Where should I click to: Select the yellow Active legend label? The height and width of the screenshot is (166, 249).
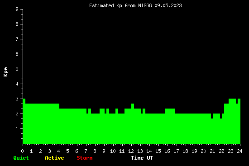[x=54, y=158]
